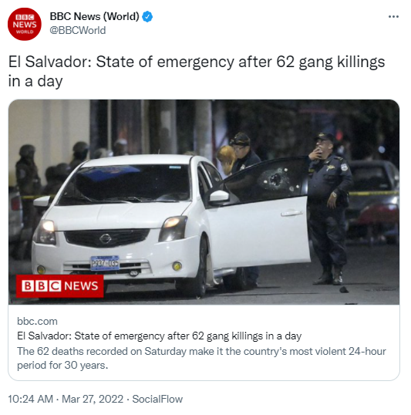Viewport: 411px width, 415px height.
Task: Open the link card article title
Action: tap(160, 336)
